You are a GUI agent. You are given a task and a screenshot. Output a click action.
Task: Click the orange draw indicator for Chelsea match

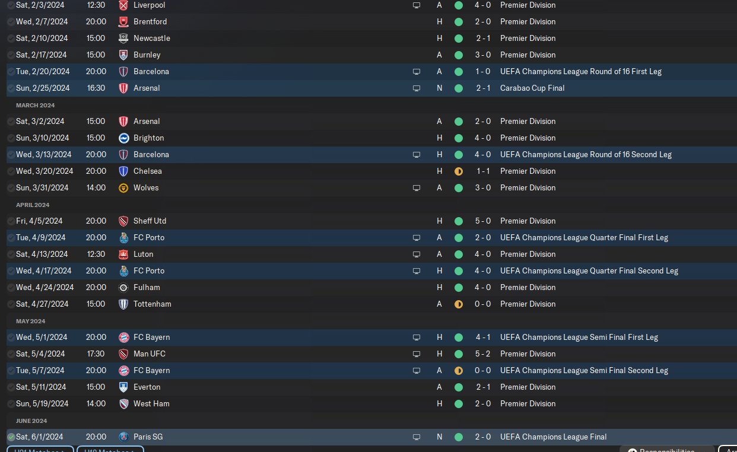point(458,171)
